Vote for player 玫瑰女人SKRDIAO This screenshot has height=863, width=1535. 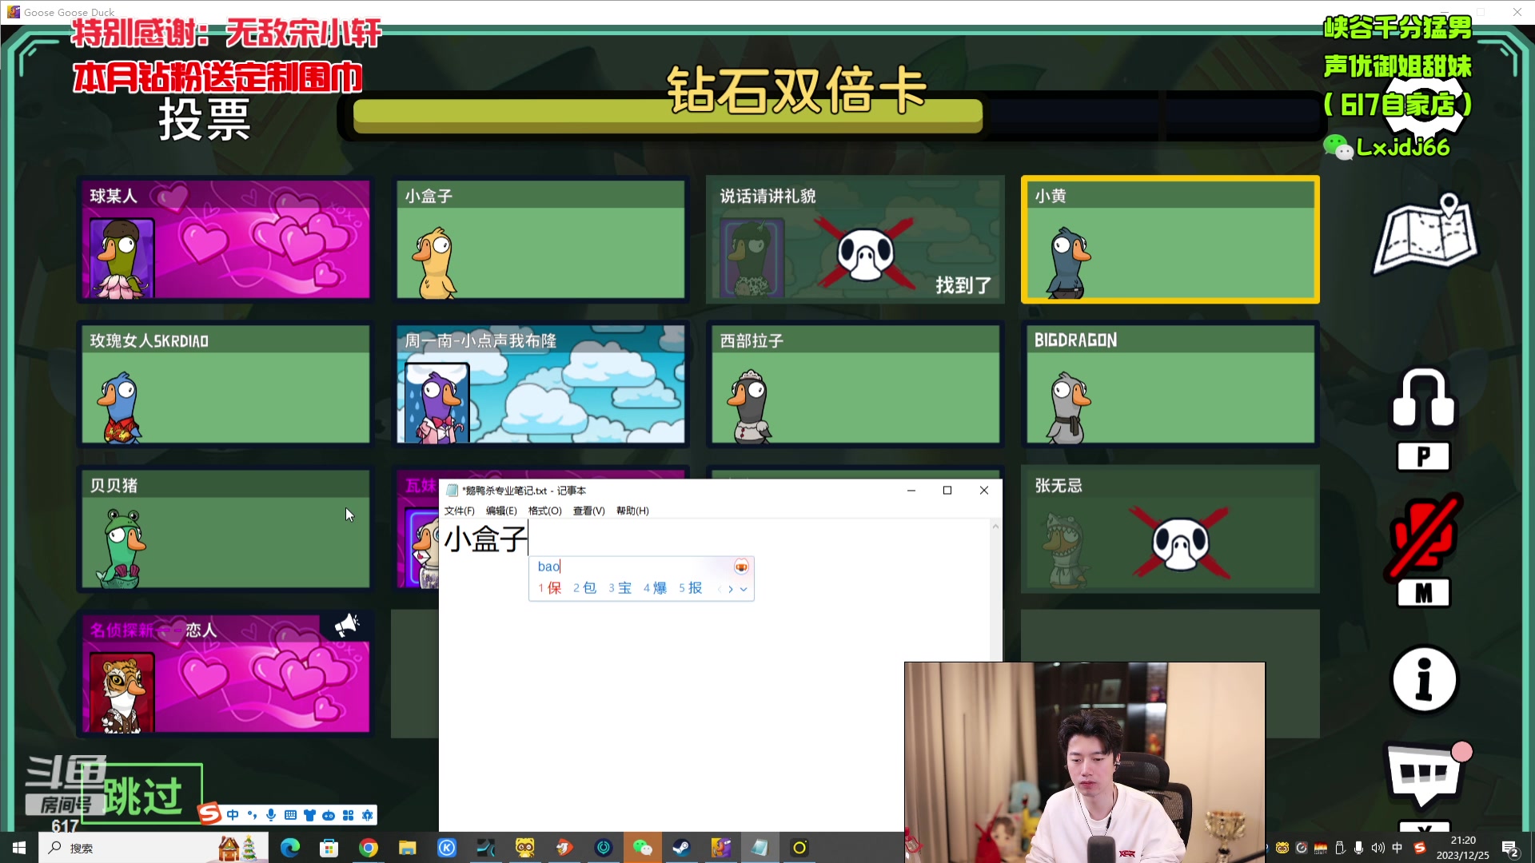pos(225,384)
